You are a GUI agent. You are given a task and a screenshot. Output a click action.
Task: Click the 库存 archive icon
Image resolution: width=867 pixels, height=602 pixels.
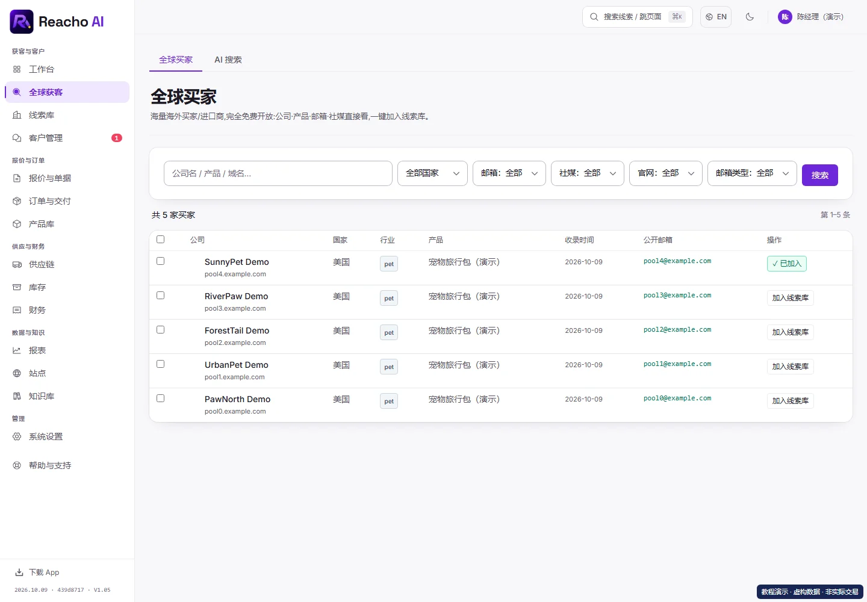pos(17,287)
